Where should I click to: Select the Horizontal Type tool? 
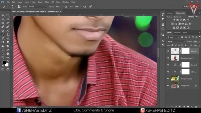pyautogui.click(x=3, y=50)
